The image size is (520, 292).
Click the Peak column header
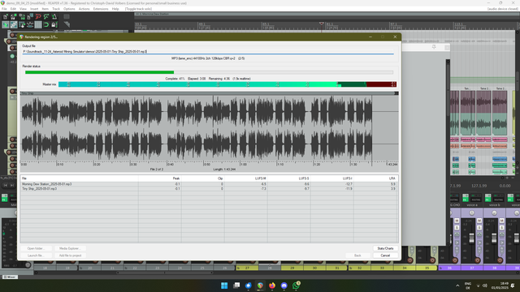pyautogui.click(x=176, y=178)
